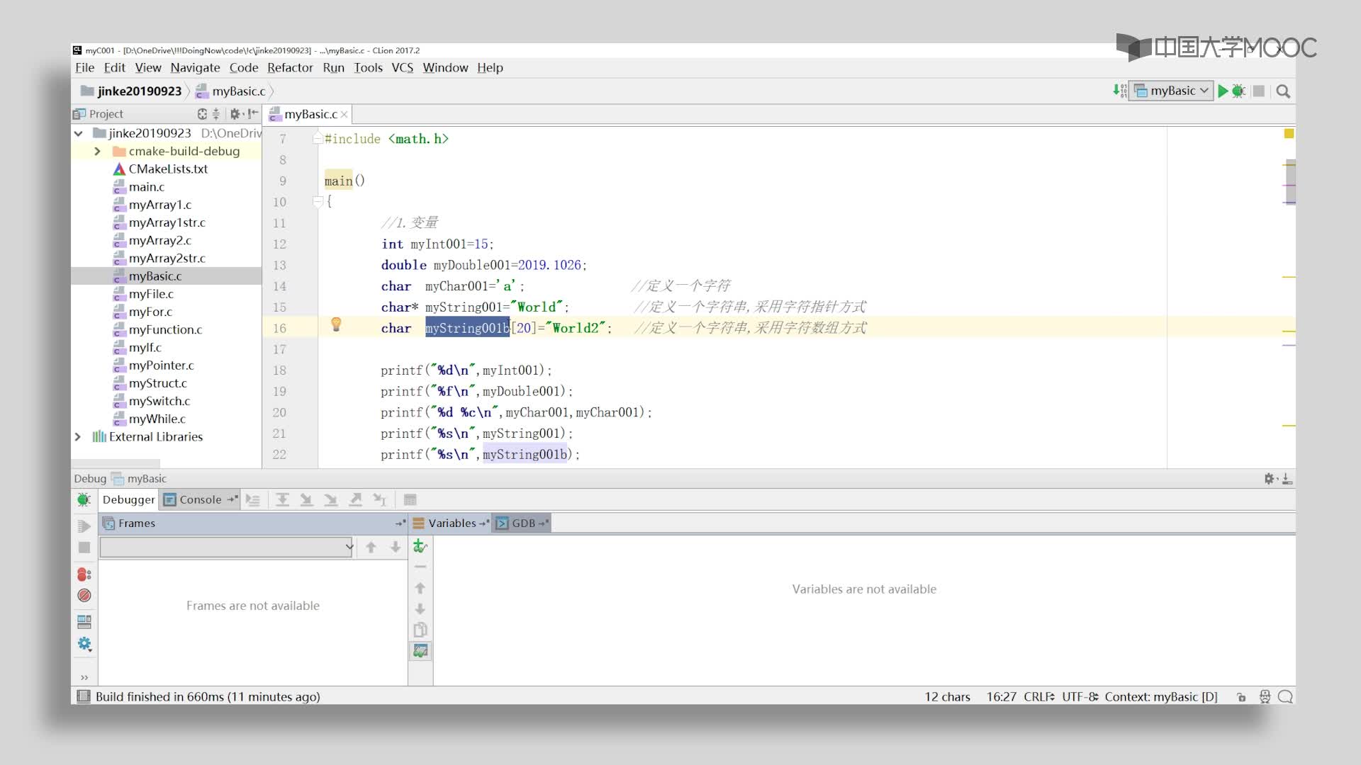Move to the next frame with the down arrow
Screen dimensions: 1361x765
coord(396,547)
